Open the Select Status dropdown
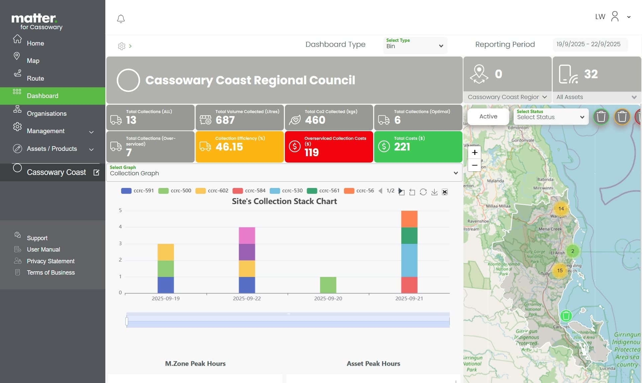 pos(550,116)
